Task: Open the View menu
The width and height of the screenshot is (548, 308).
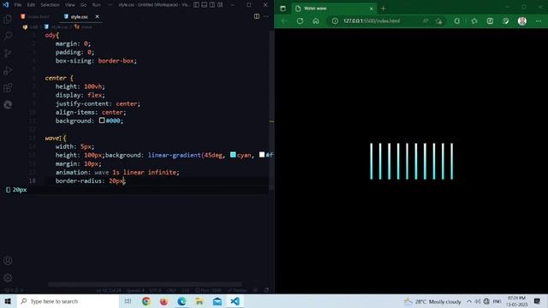Action: (70, 5)
